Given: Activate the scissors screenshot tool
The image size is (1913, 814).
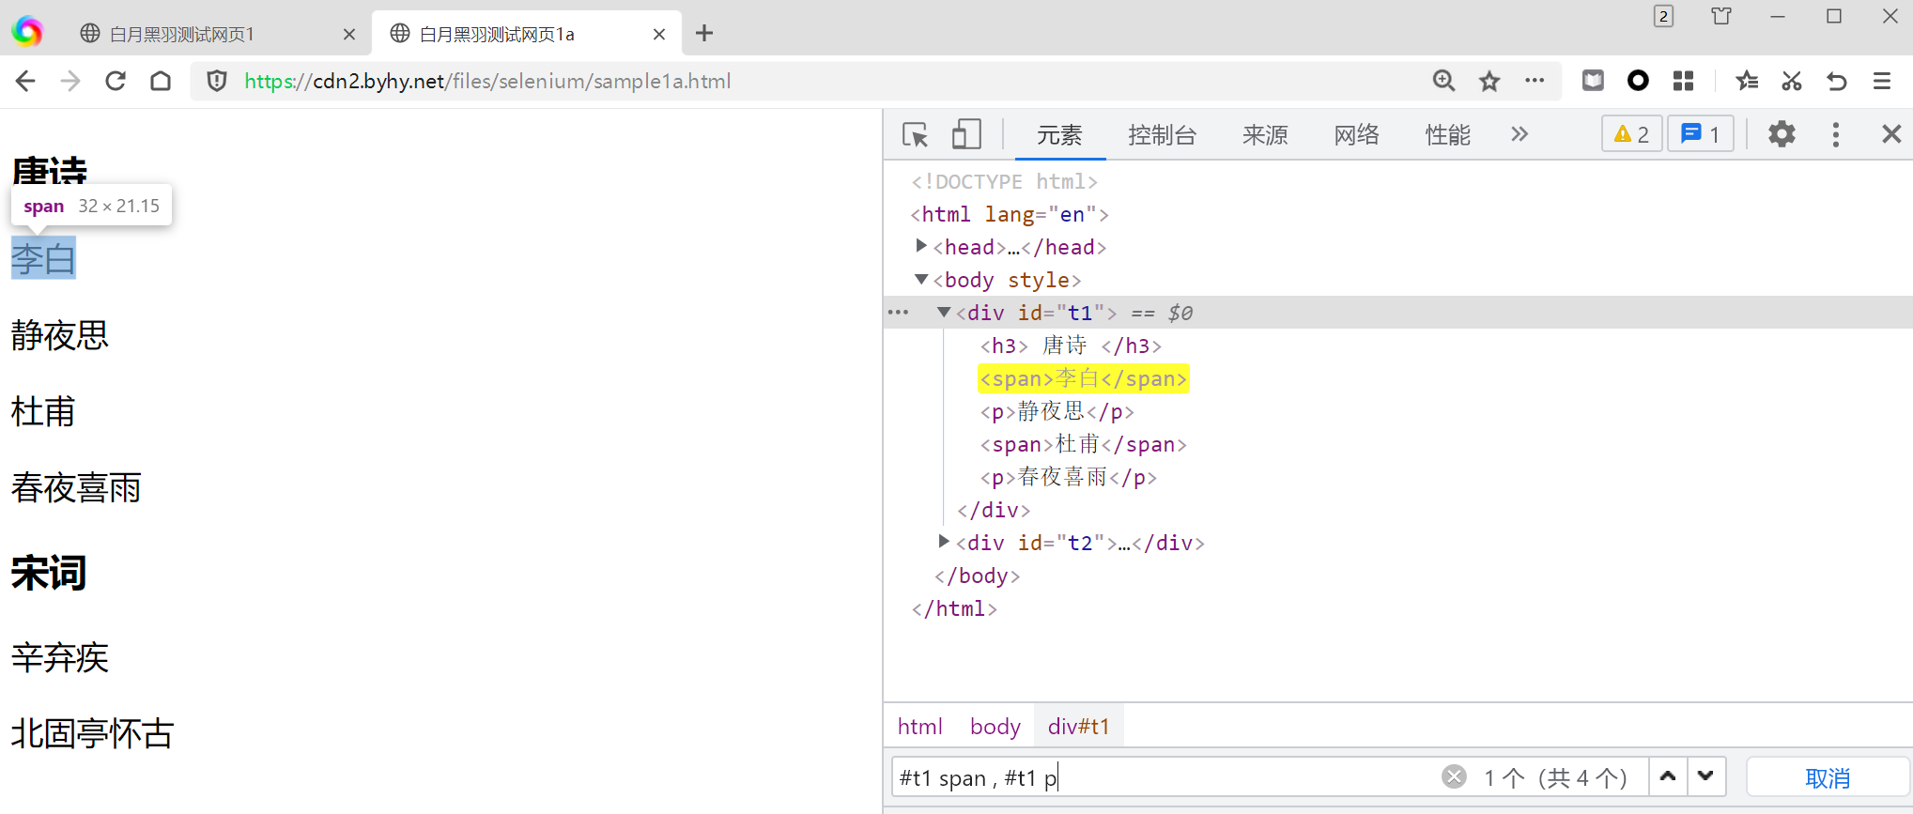Looking at the screenshot, I should coord(1792,82).
